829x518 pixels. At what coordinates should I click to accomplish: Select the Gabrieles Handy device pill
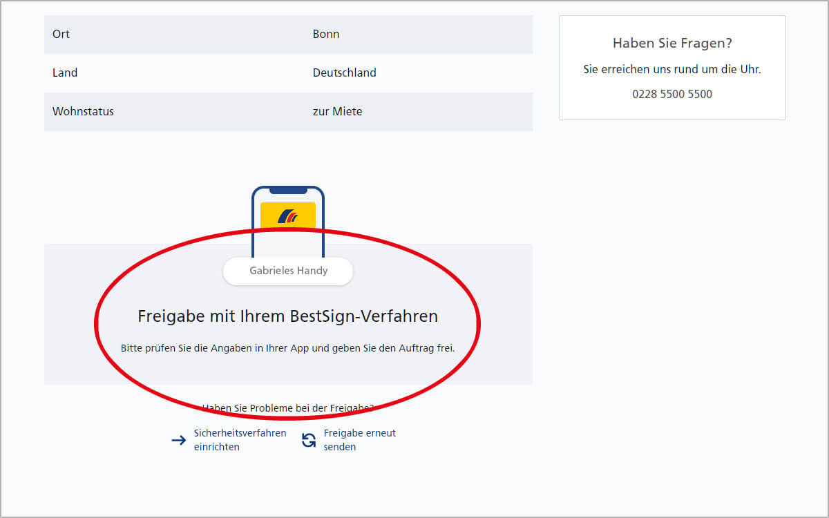point(288,271)
